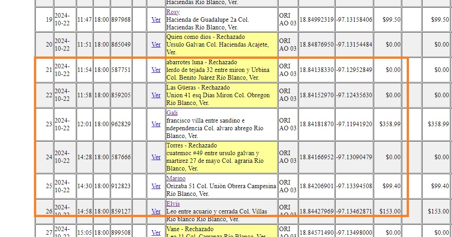This screenshot has width=452, height=237.
Task: Click Ver link for order 859205
Action: (x=156, y=95)
